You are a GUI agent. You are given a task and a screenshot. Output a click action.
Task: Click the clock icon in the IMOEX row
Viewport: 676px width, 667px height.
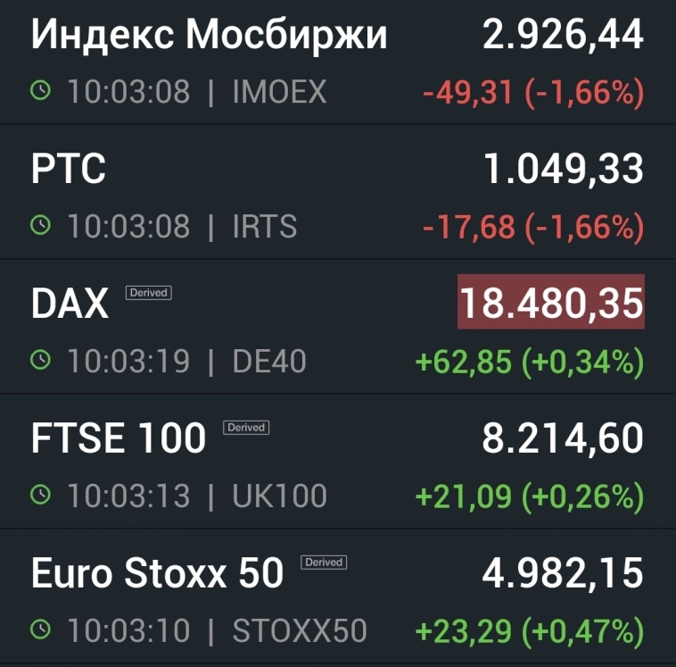(x=41, y=91)
